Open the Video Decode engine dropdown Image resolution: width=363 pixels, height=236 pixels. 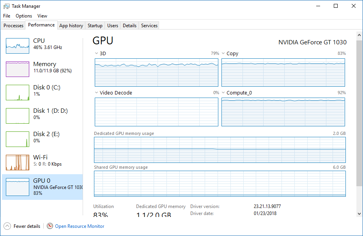coord(96,93)
